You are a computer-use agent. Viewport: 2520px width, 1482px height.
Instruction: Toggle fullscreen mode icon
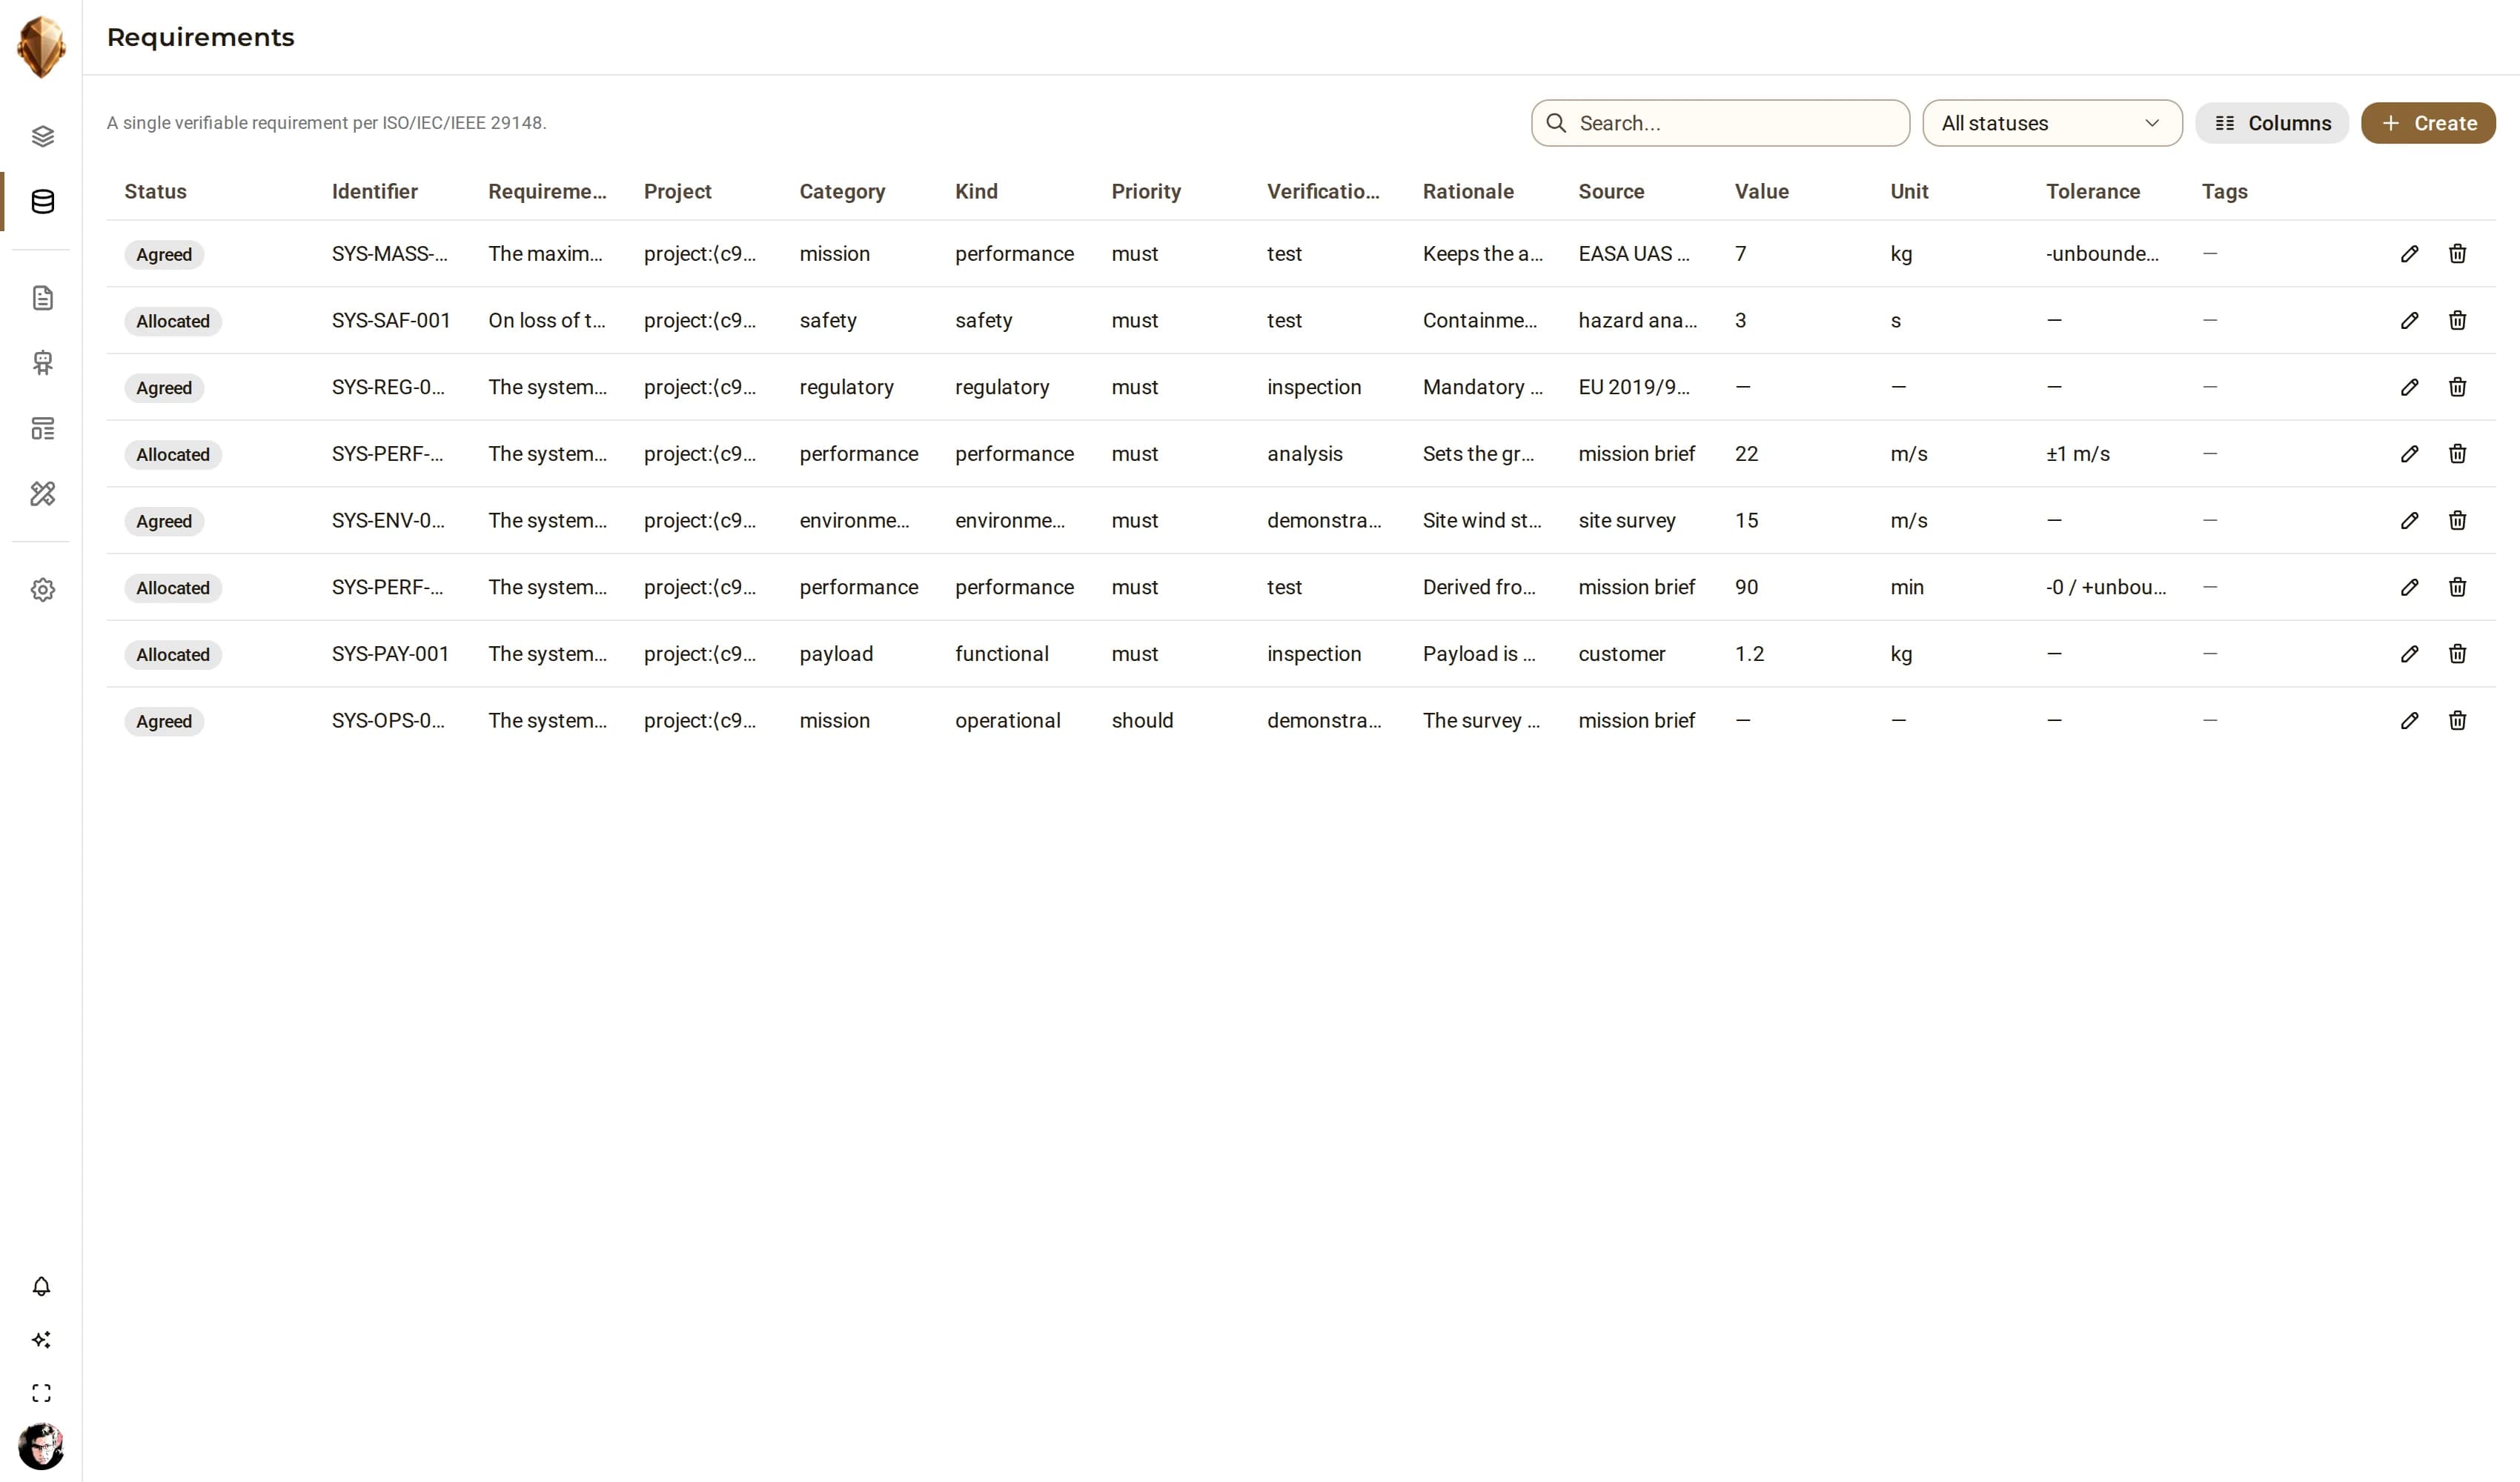[x=41, y=1393]
